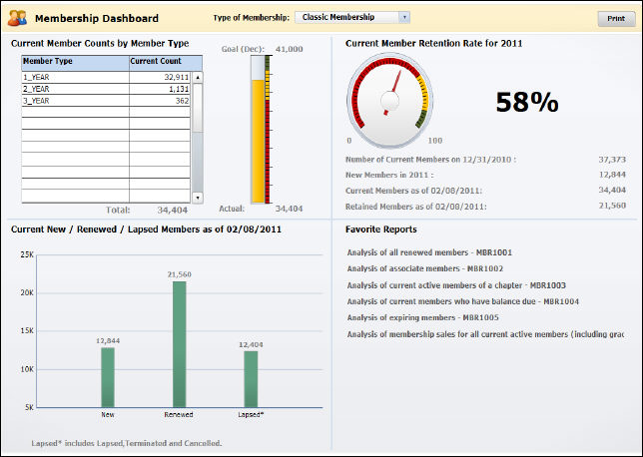Click the Print button
This screenshot has height=457, width=643.
pyautogui.click(x=616, y=18)
